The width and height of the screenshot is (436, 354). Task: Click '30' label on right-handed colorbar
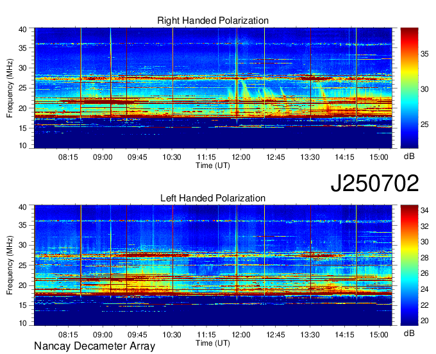424,89
